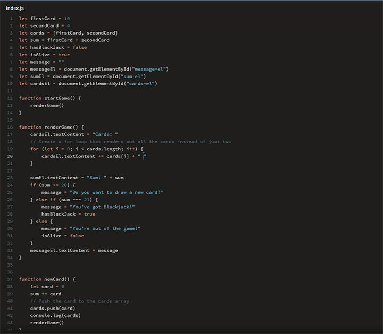This screenshot has width=383, height=334.
Task: Click 'sum += card' statement
Action: click(46, 294)
